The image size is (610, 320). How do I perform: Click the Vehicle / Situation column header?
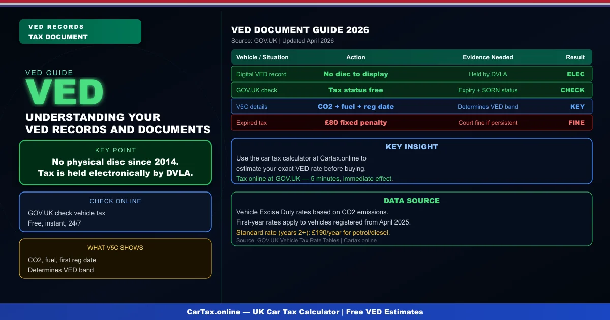[x=262, y=57]
